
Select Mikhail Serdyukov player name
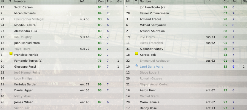click(153, 25)
